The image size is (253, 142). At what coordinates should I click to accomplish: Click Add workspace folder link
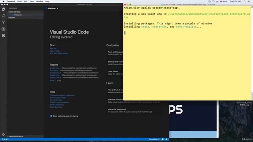point(59,53)
